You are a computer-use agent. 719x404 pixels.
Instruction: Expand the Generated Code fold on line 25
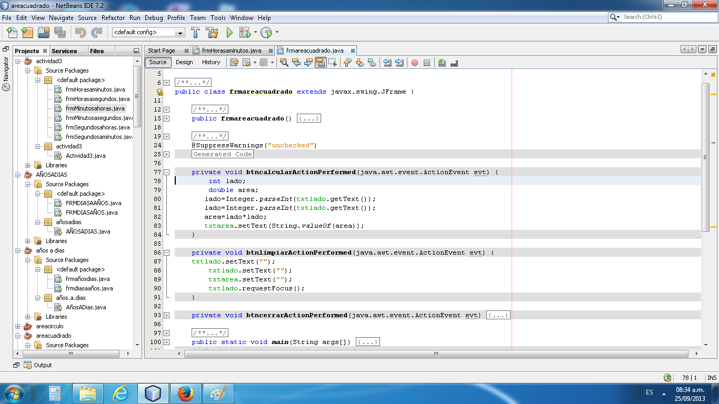(x=165, y=154)
